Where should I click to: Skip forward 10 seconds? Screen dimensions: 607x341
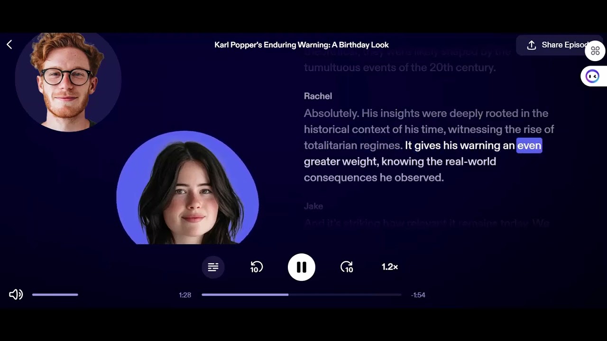(x=347, y=267)
